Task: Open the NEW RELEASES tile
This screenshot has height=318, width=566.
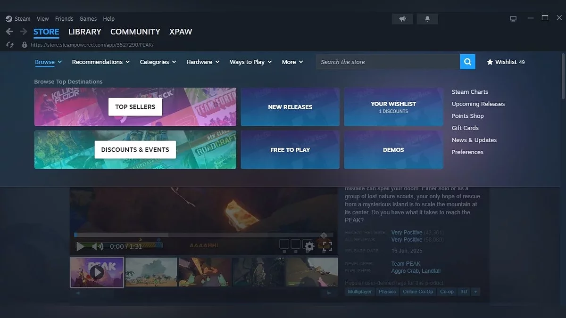Action: tap(290, 107)
